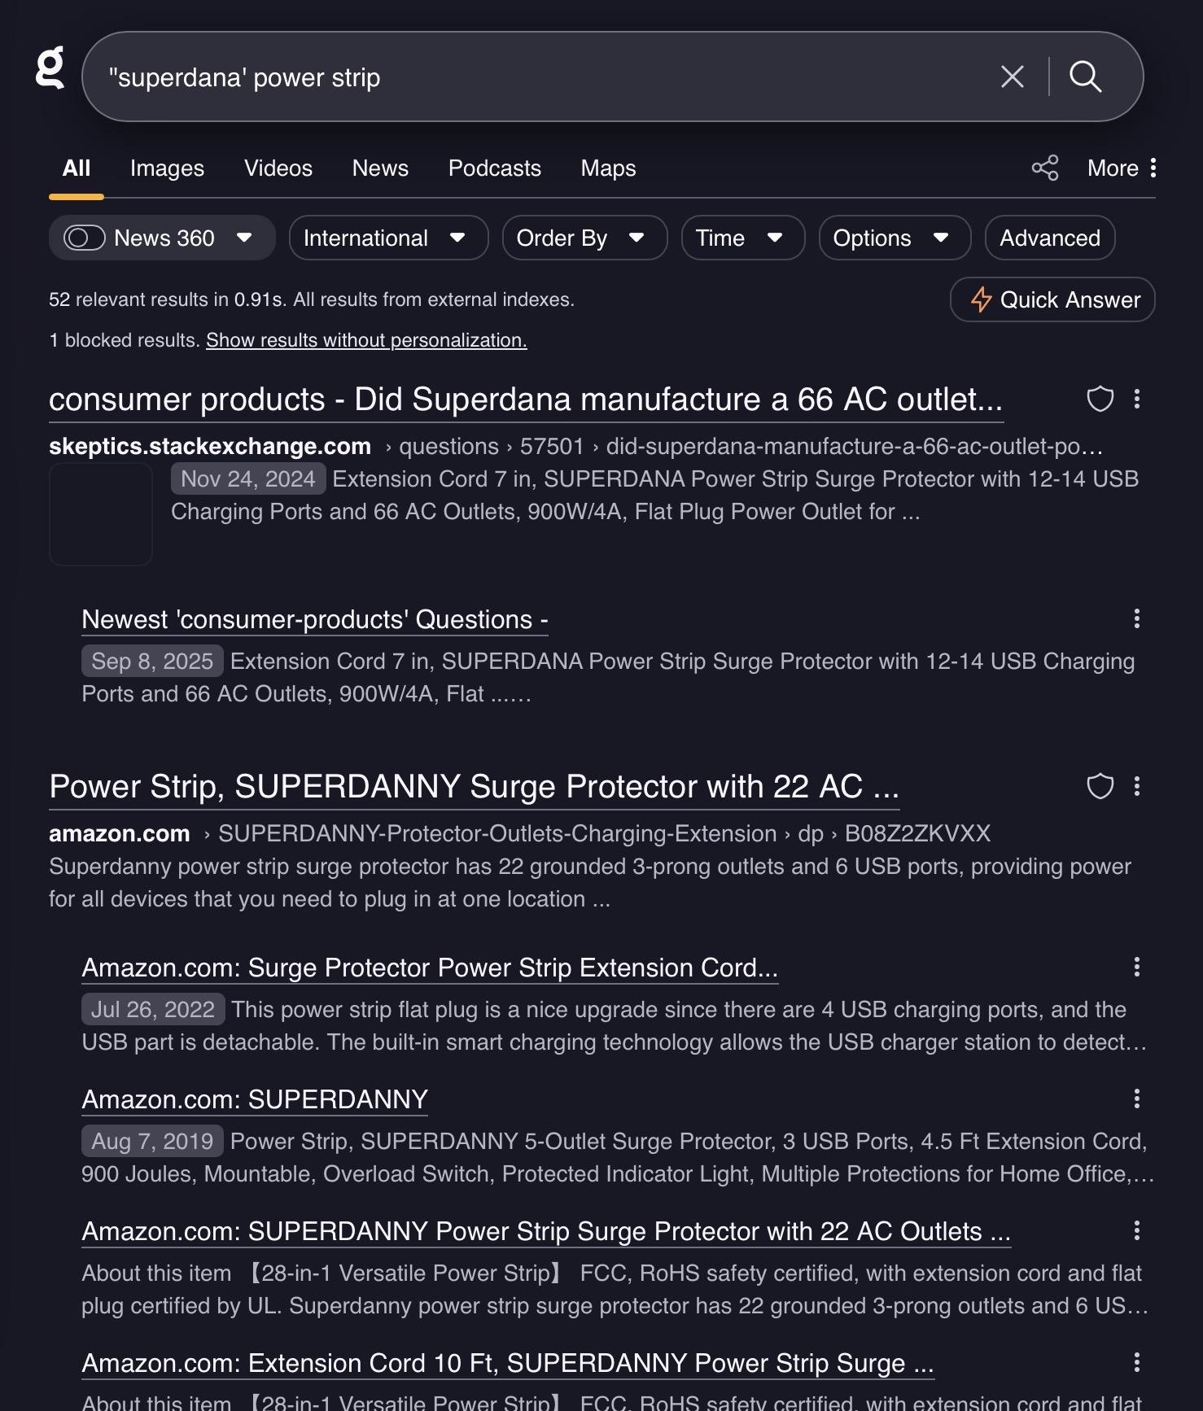Viewport: 1203px width, 1411px height.
Task: Click the share icon next to More
Action: pyautogui.click(x=1044, y=168)
